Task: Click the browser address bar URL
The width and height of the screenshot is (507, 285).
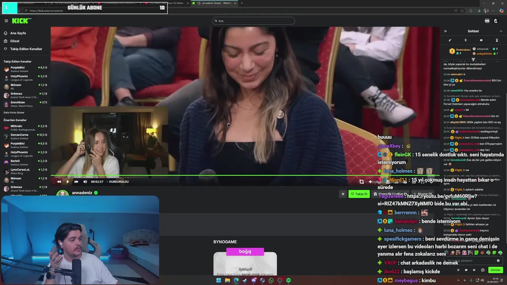Action: (46, 11)
